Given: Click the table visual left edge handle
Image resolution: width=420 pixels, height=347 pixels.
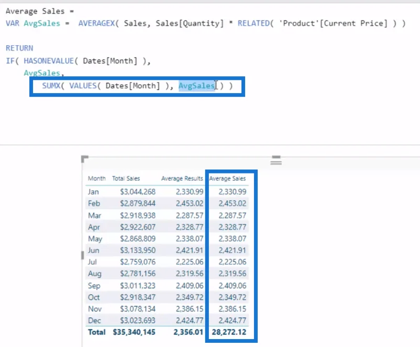Looking at the screenshot, I should (x=82, y=255).
